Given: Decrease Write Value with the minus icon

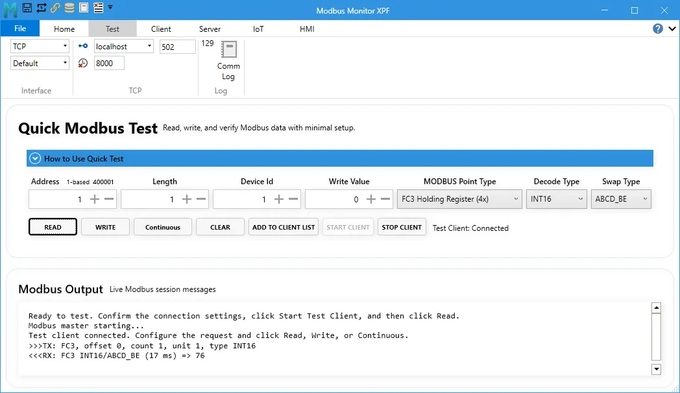Looking at the screenshot, I should coord(385,199).
